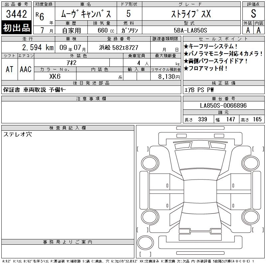Click the top-left bracket beside the diagram

click(143, 149)
